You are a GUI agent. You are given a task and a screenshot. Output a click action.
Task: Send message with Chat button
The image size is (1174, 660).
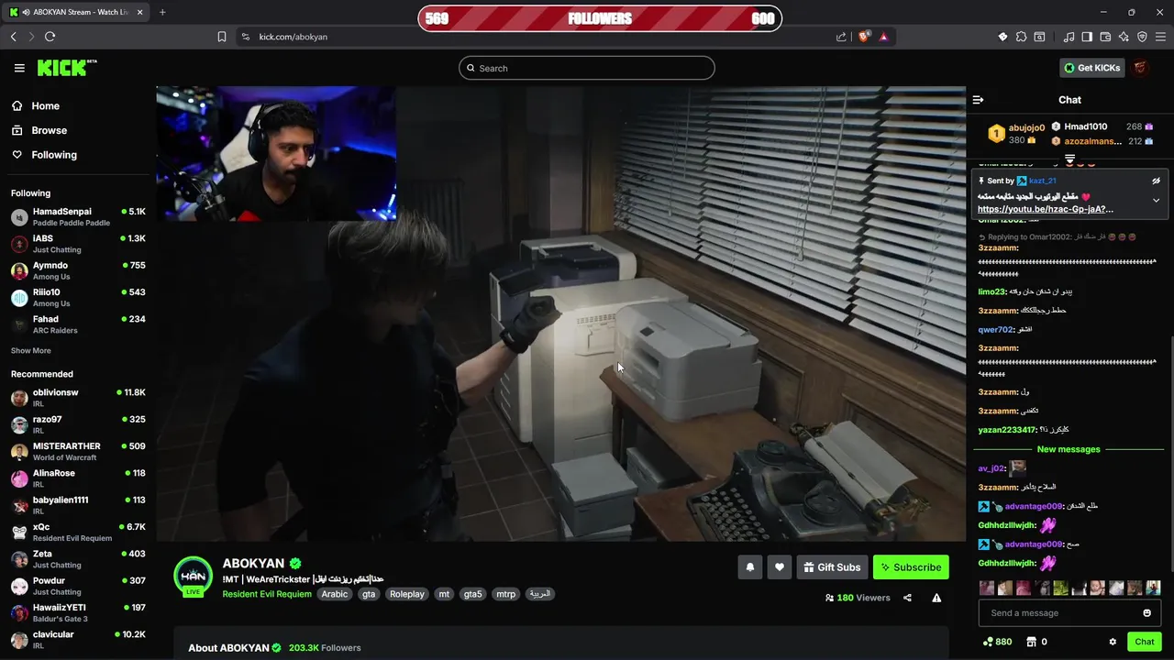tap(1145, 642)
